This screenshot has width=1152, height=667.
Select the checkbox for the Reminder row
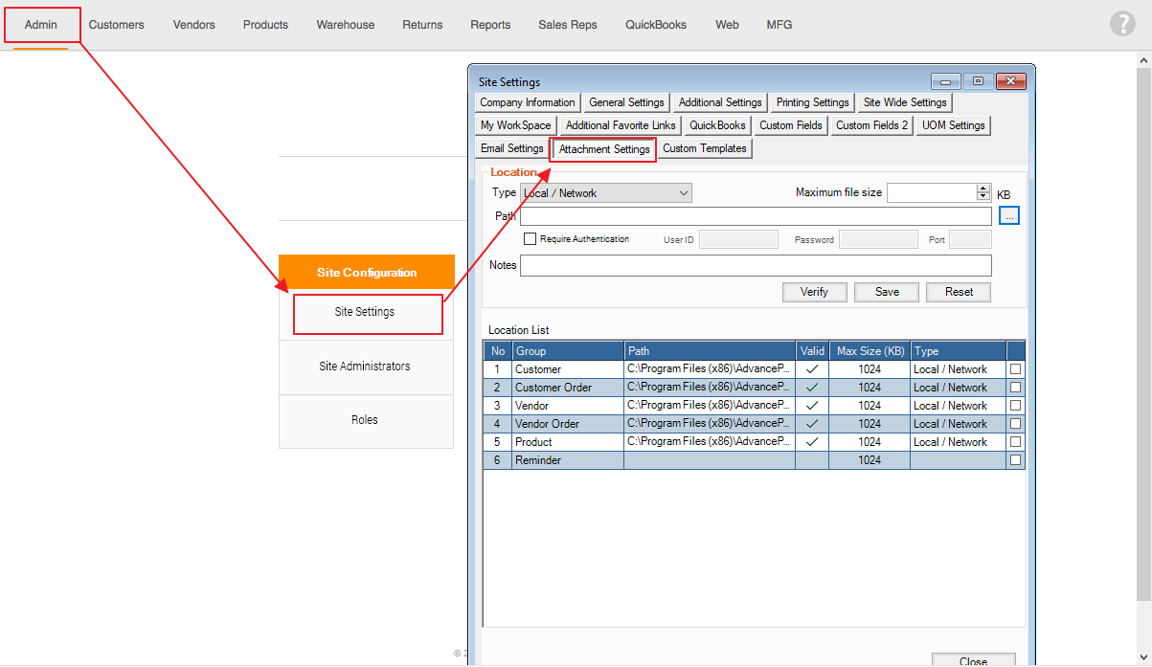(x=1015, y=460)
